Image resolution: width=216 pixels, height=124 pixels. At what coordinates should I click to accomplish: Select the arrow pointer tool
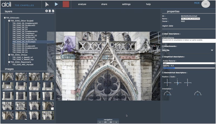pyautogui.click(x=47, y=4)
